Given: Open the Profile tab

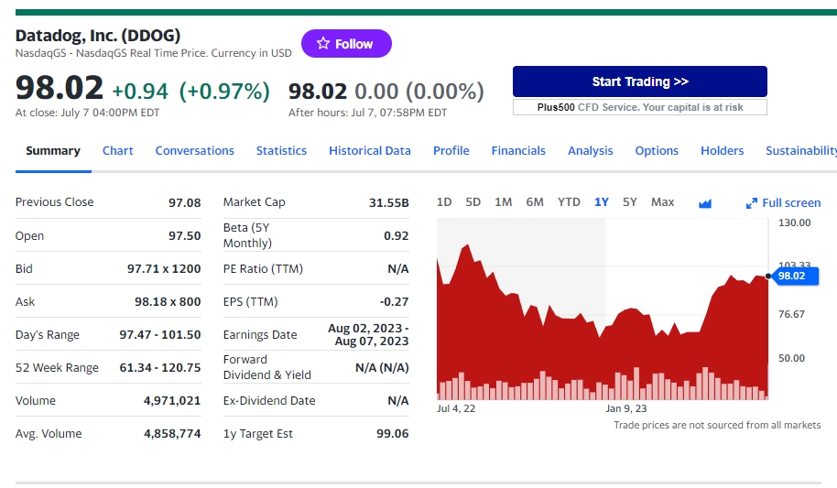Looking at the screenshot, I should [451, 150].
